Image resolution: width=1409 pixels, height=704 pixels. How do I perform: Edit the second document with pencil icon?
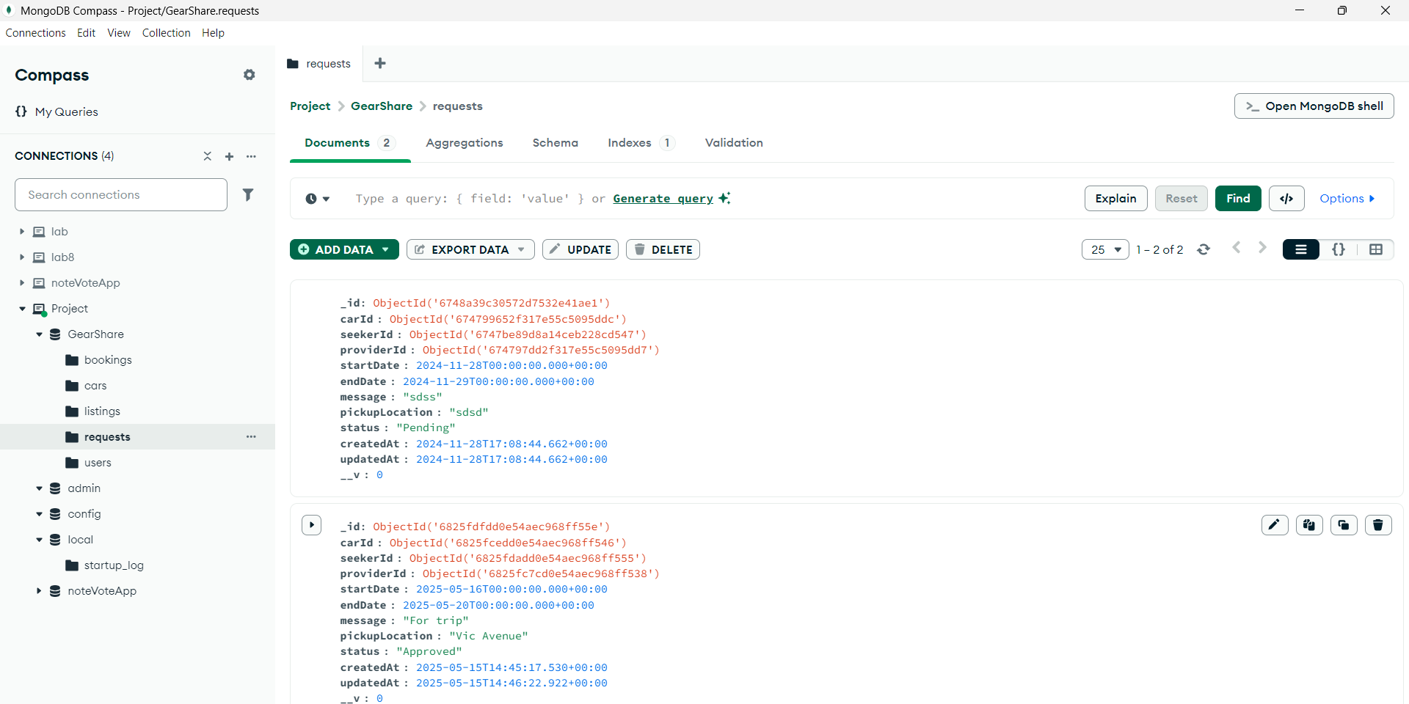pyautogui.click(x=1275, y=525)
